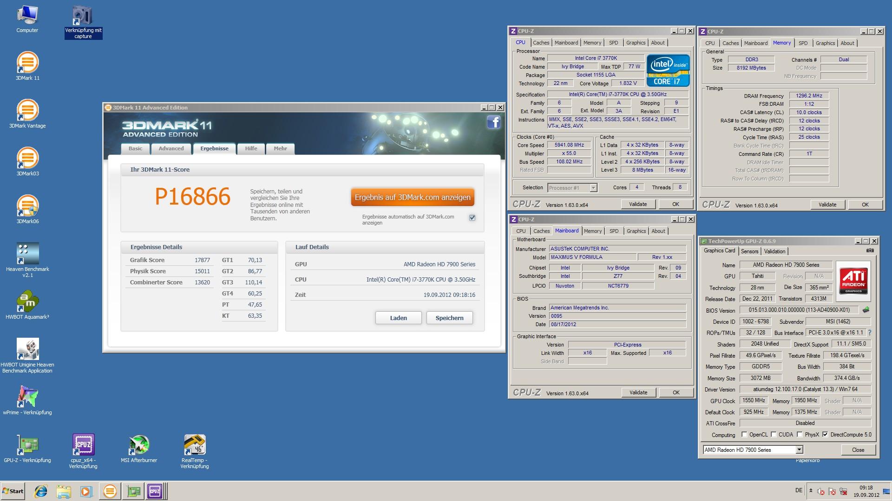Switch to CPU-Z taskbar button
Screen dimensions: 892x501
(x=155, y=491)
